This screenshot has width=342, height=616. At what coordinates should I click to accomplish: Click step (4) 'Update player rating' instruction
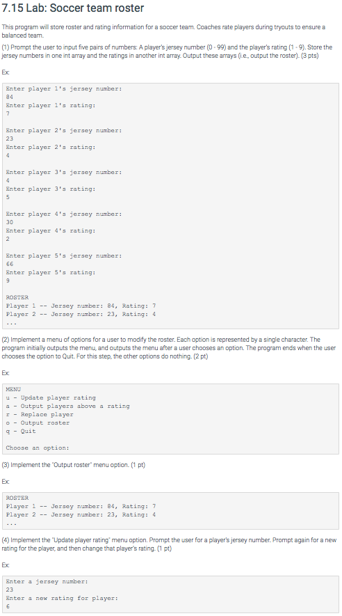[x=169, y=544]
